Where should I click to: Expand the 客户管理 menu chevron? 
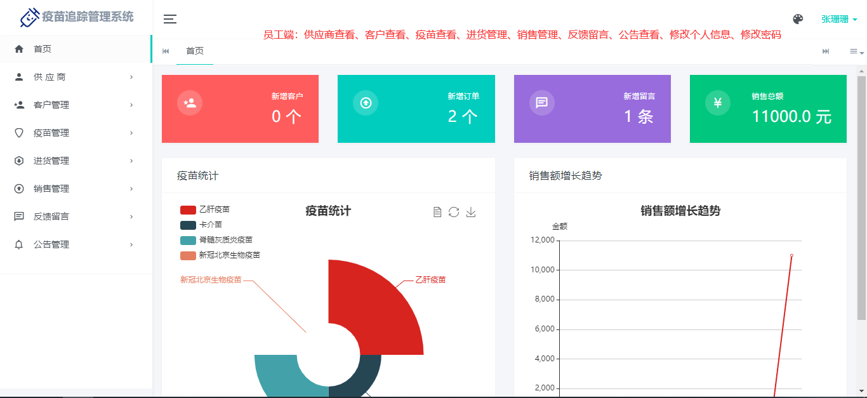131,105
